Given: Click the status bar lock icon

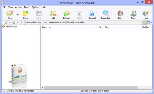Looking at the screenshot, I should [x=4, y=91].
